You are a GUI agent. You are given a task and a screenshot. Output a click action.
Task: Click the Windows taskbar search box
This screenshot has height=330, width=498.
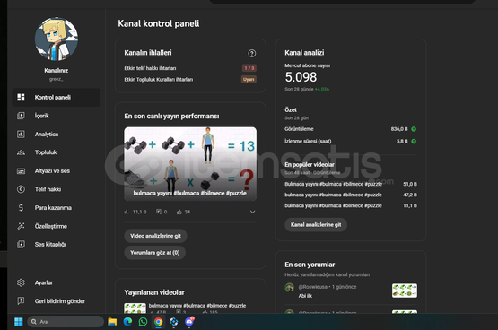point(66,322)
